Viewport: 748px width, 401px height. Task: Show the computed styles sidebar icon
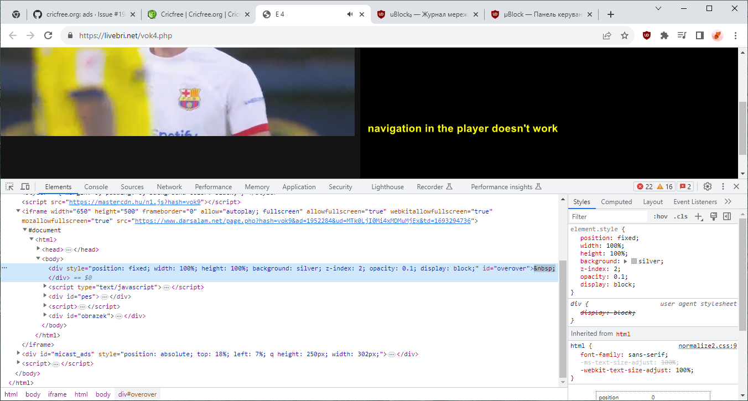(x=726, y=216)
